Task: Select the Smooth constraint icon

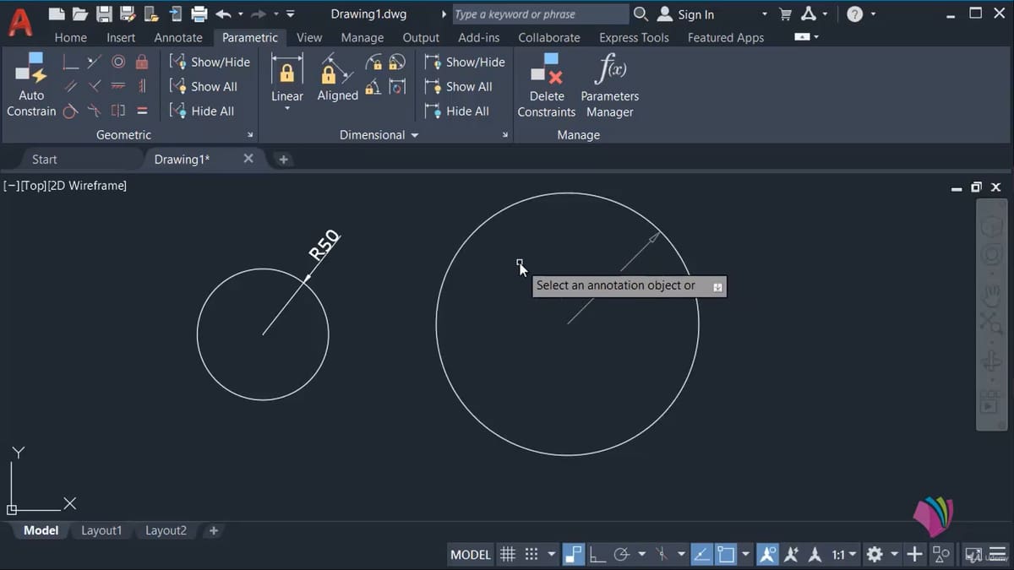Action: coord(95,111)
